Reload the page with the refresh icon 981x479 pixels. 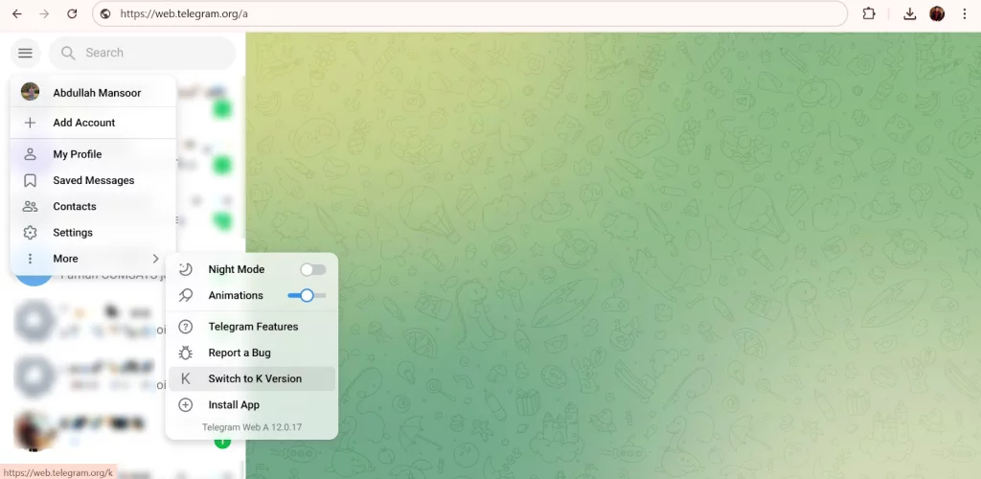coord(72,13)
